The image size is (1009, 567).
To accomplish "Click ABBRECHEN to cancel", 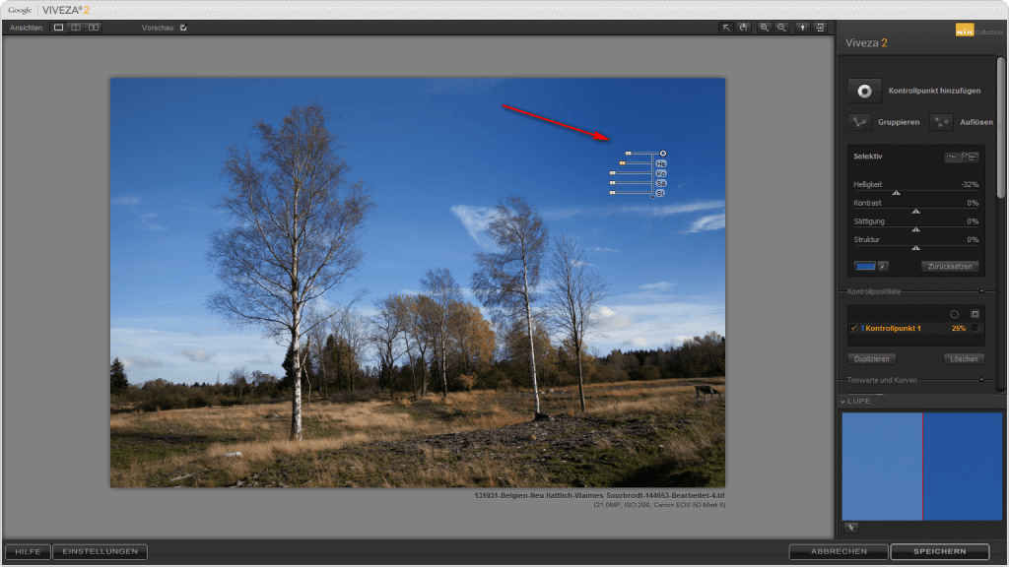I will point(840,551).
